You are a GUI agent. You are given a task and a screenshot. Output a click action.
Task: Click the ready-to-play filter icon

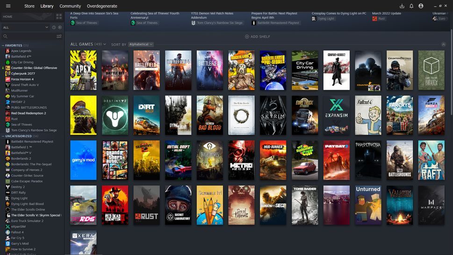point(60,27)
